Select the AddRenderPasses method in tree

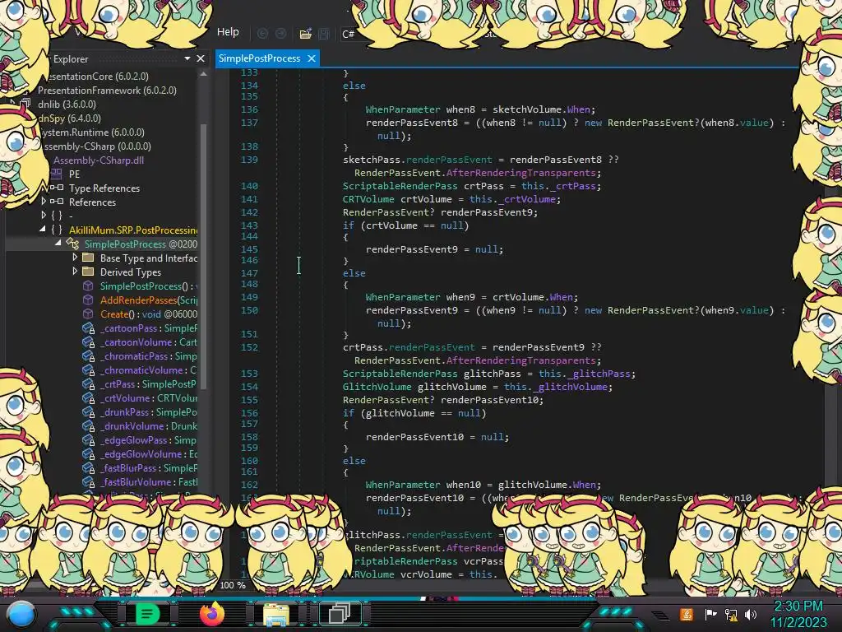pos(148,300)
